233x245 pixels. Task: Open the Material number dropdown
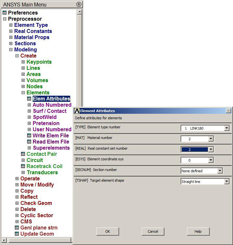211,139
